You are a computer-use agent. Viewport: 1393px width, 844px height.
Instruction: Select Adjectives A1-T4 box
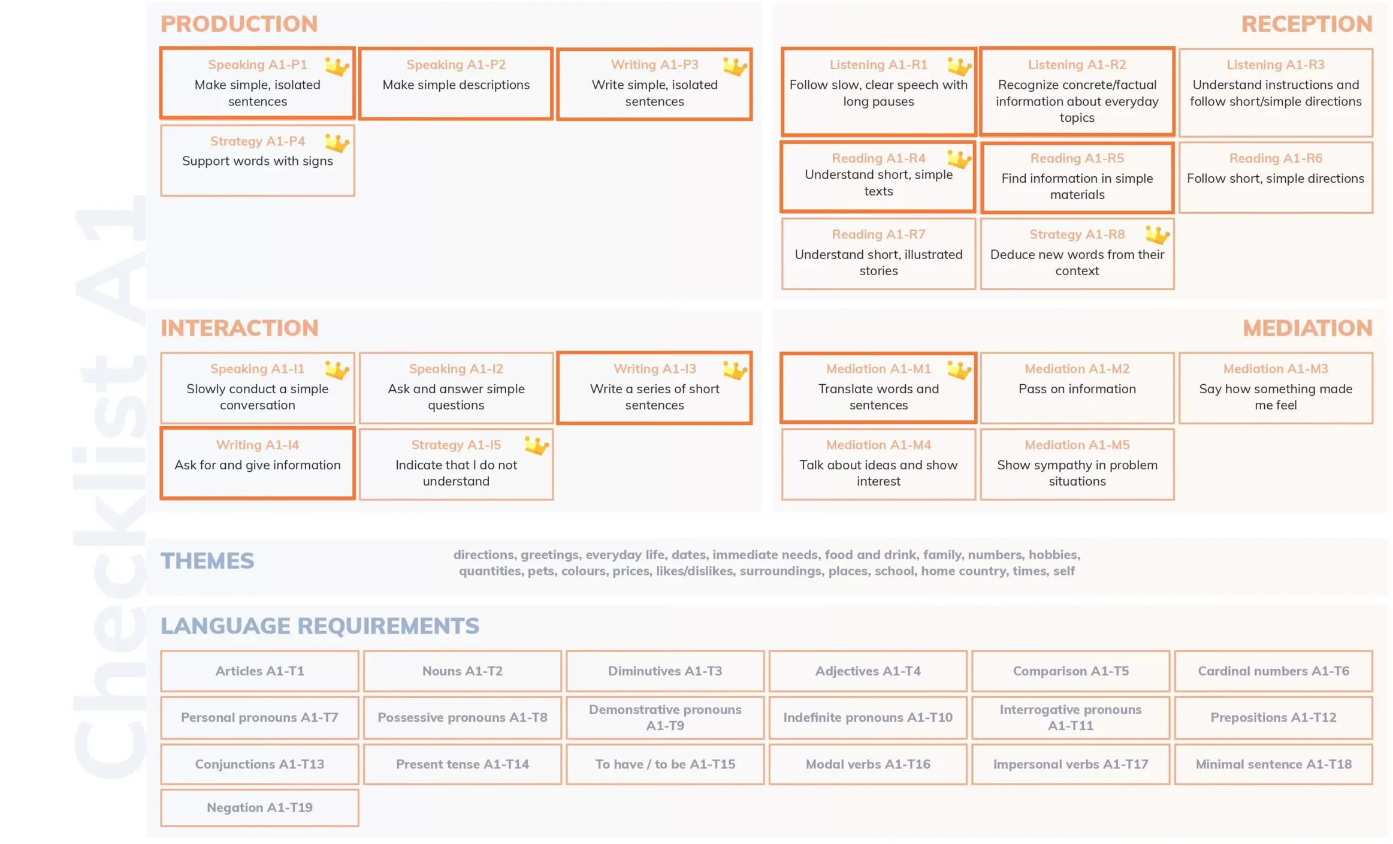click(868, 671)
